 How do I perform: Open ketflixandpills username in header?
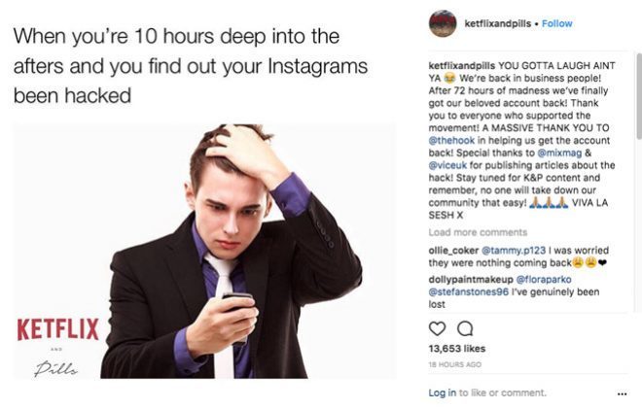497,23
